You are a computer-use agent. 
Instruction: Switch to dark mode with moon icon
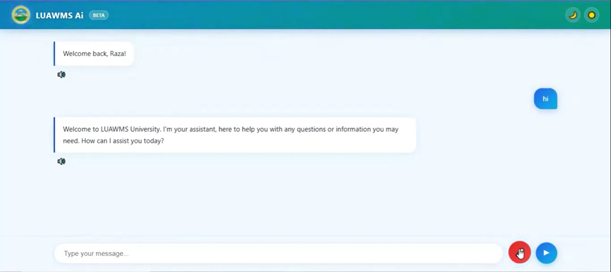573,15
